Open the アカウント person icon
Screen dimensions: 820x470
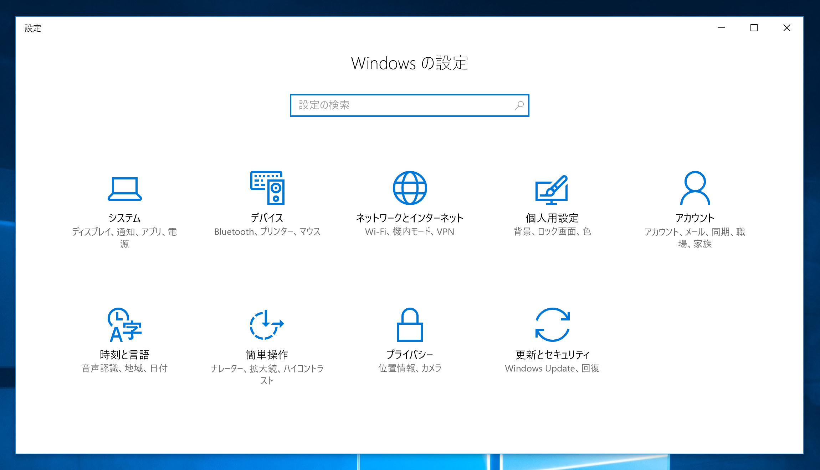[695, 188]
